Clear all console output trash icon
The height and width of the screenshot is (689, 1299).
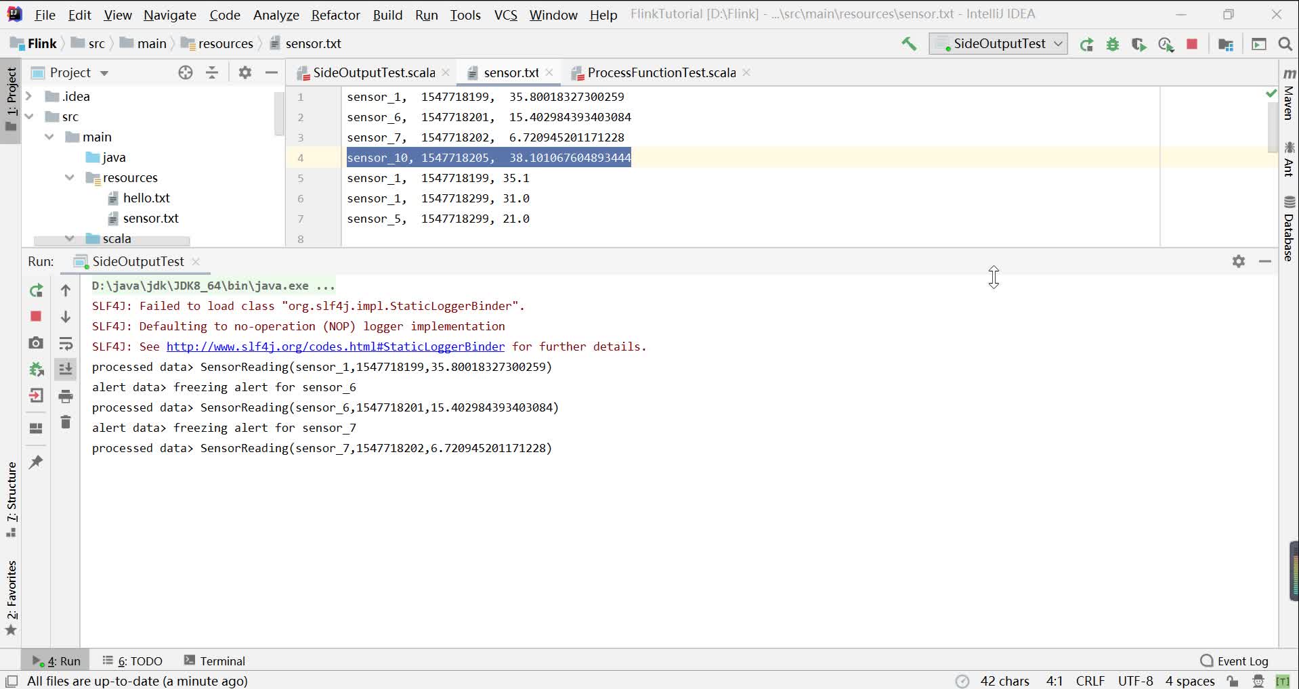pos(66,422)
